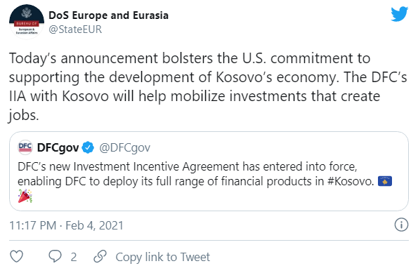Screen dimensions: 418x266
Task: Click the @DFCgov handle
Action: [x=125, y=147]
